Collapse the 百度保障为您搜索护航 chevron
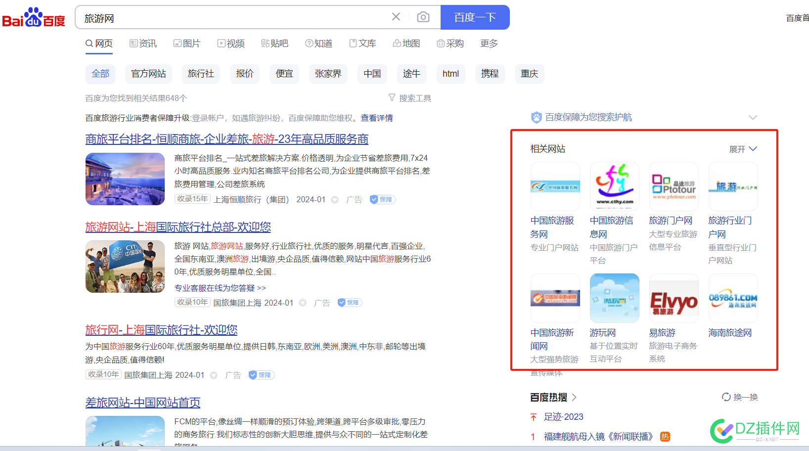The height and width of the screenshot is (451, 809). pos(753,117)
